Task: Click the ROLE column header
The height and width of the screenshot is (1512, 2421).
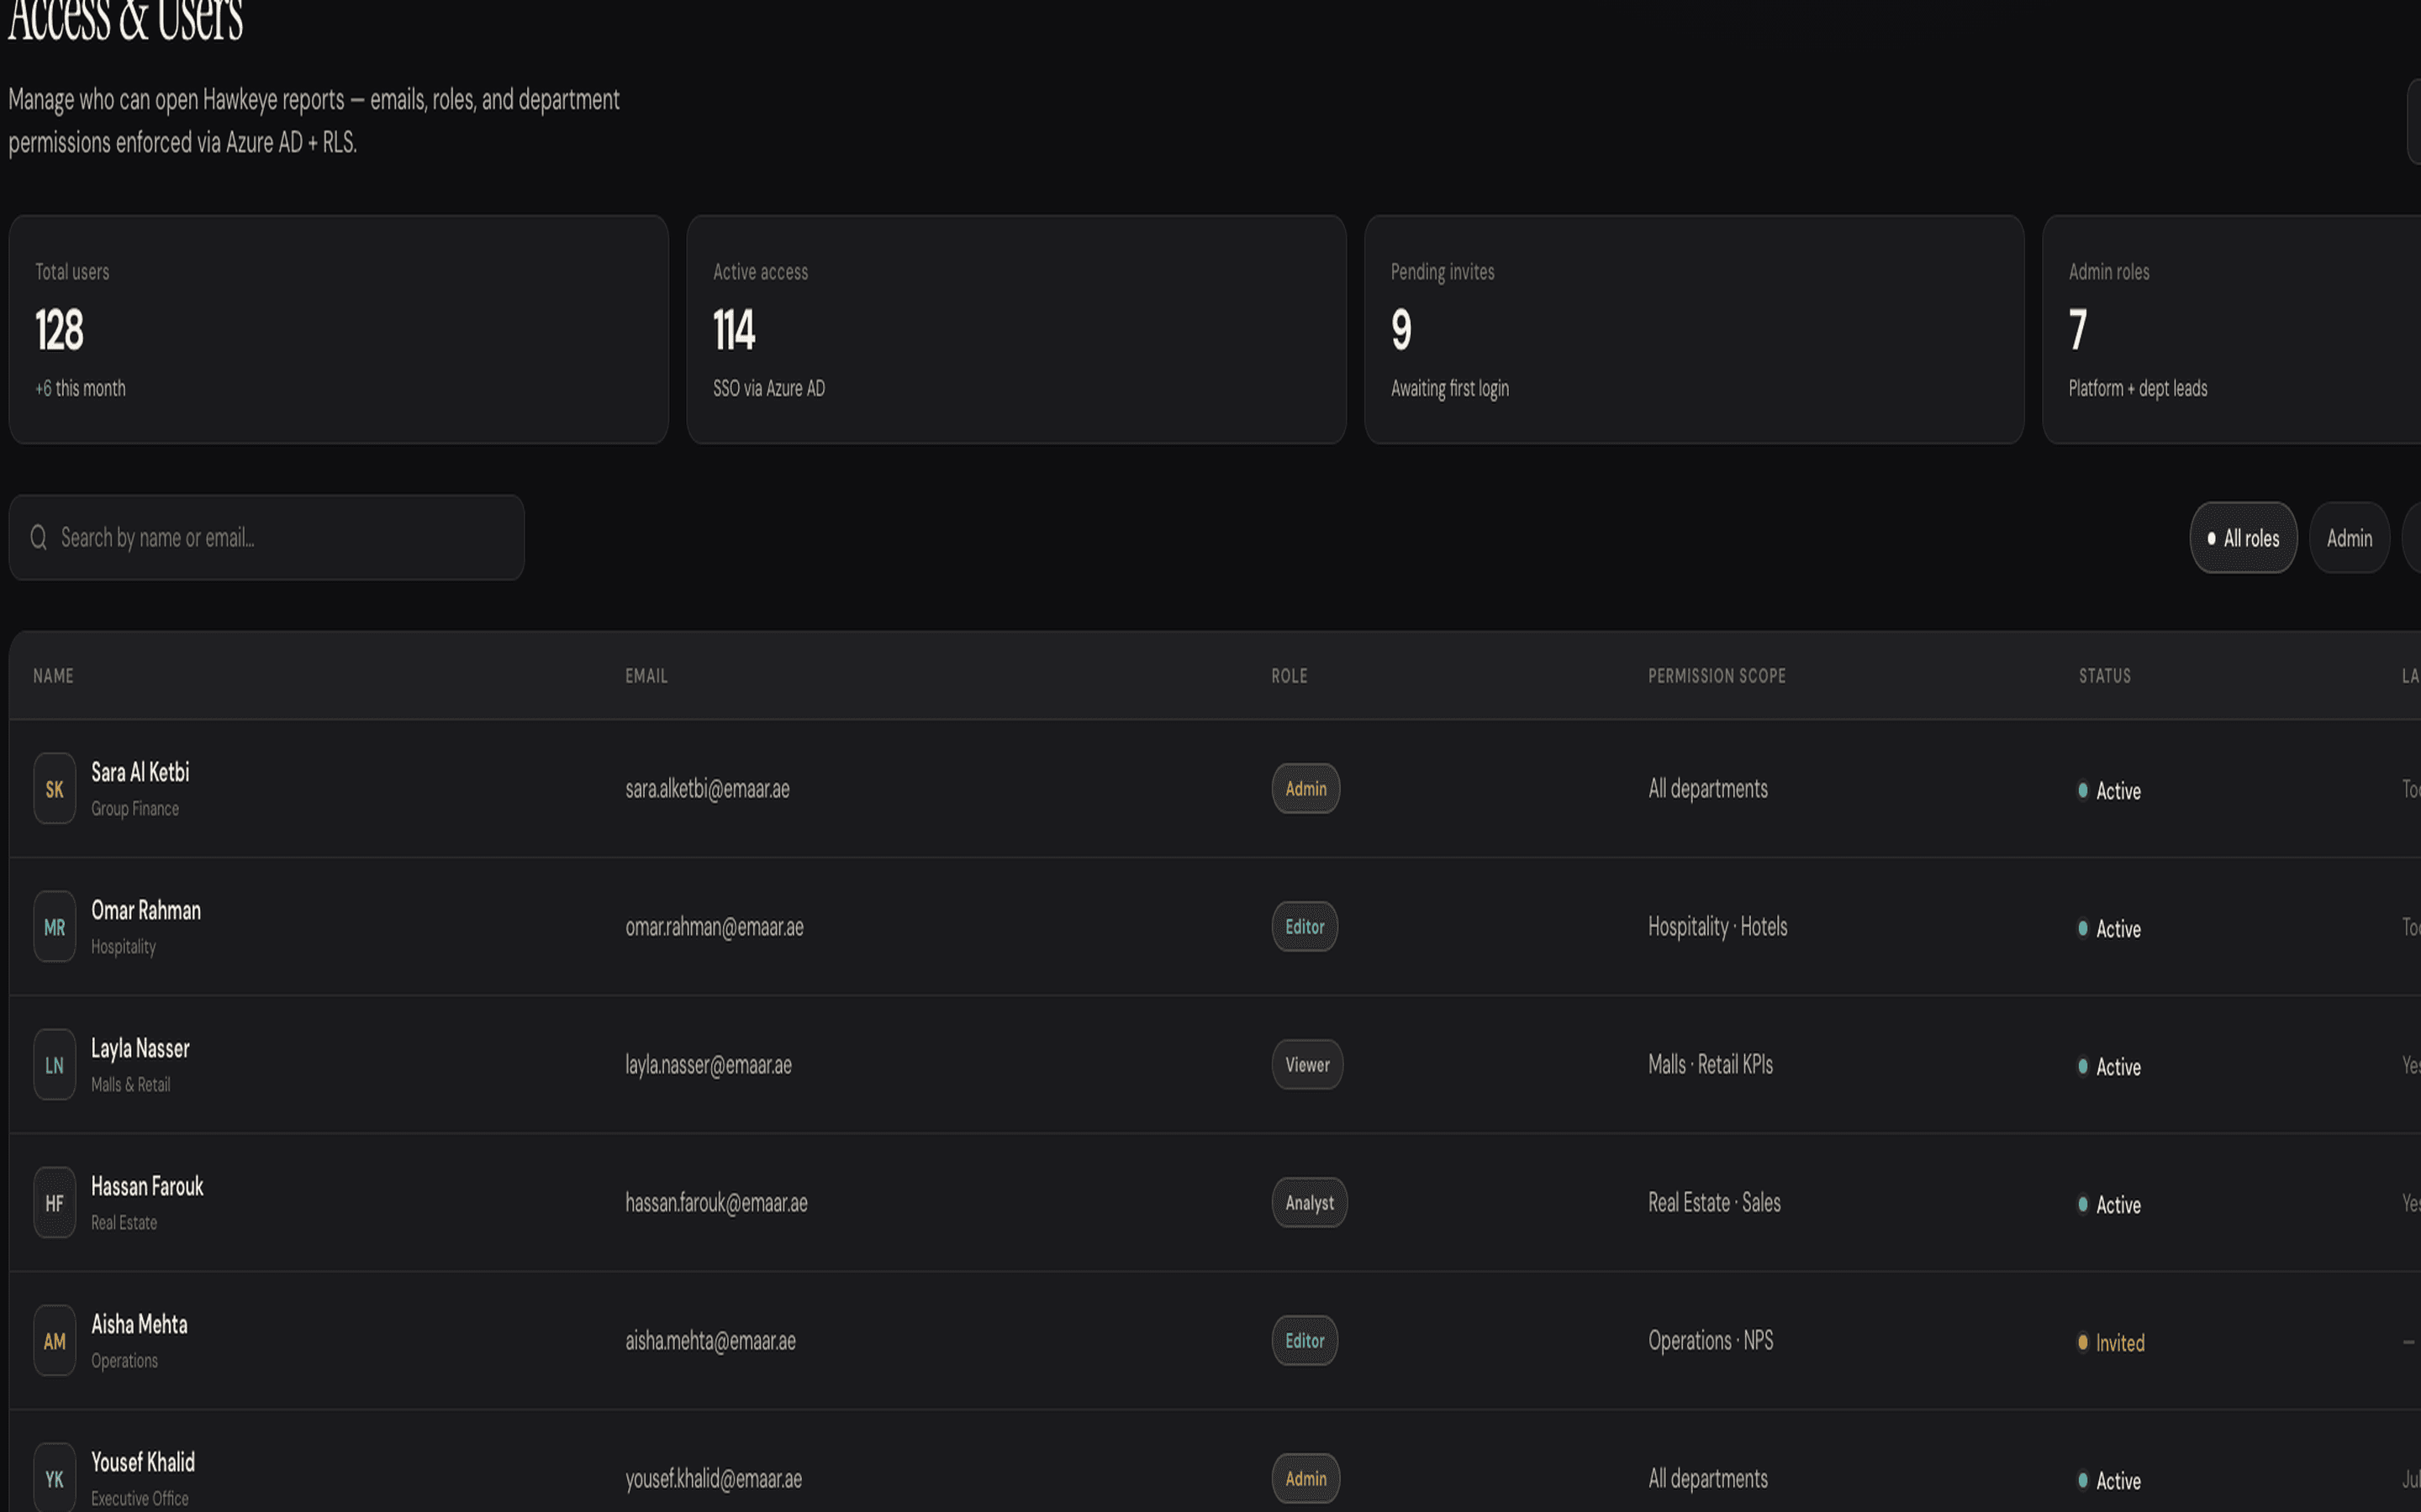Action: [x=1290, y=676]
